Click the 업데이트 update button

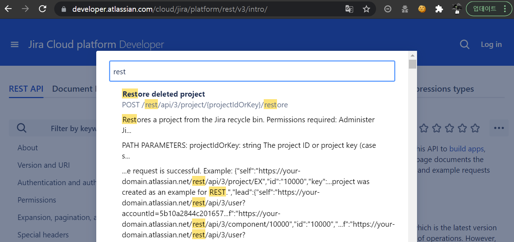(x=484, y=9)
